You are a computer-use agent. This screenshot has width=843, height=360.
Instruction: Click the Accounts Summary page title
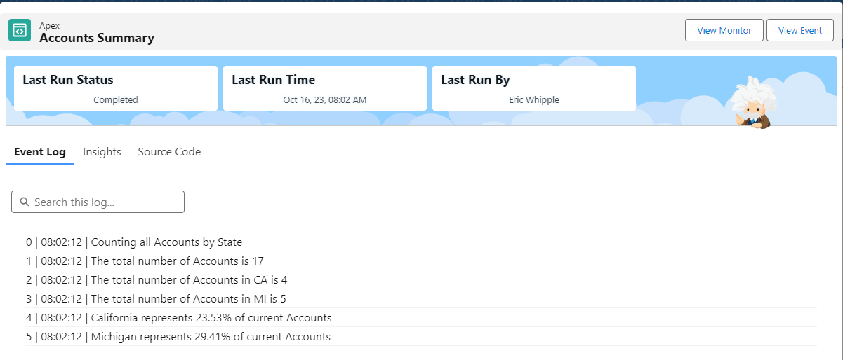(x=97, y=38)
